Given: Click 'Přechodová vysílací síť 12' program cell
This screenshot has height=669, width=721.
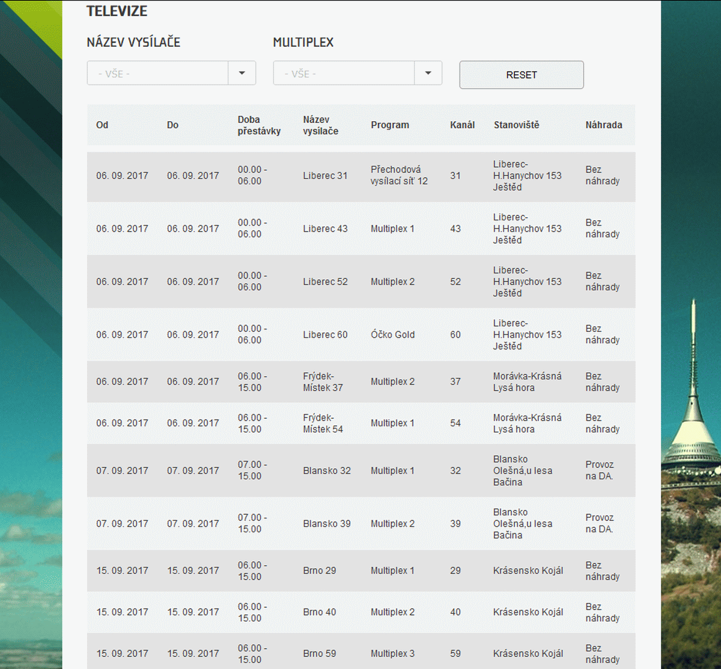Looking at the screenshot, I should 399,175.
